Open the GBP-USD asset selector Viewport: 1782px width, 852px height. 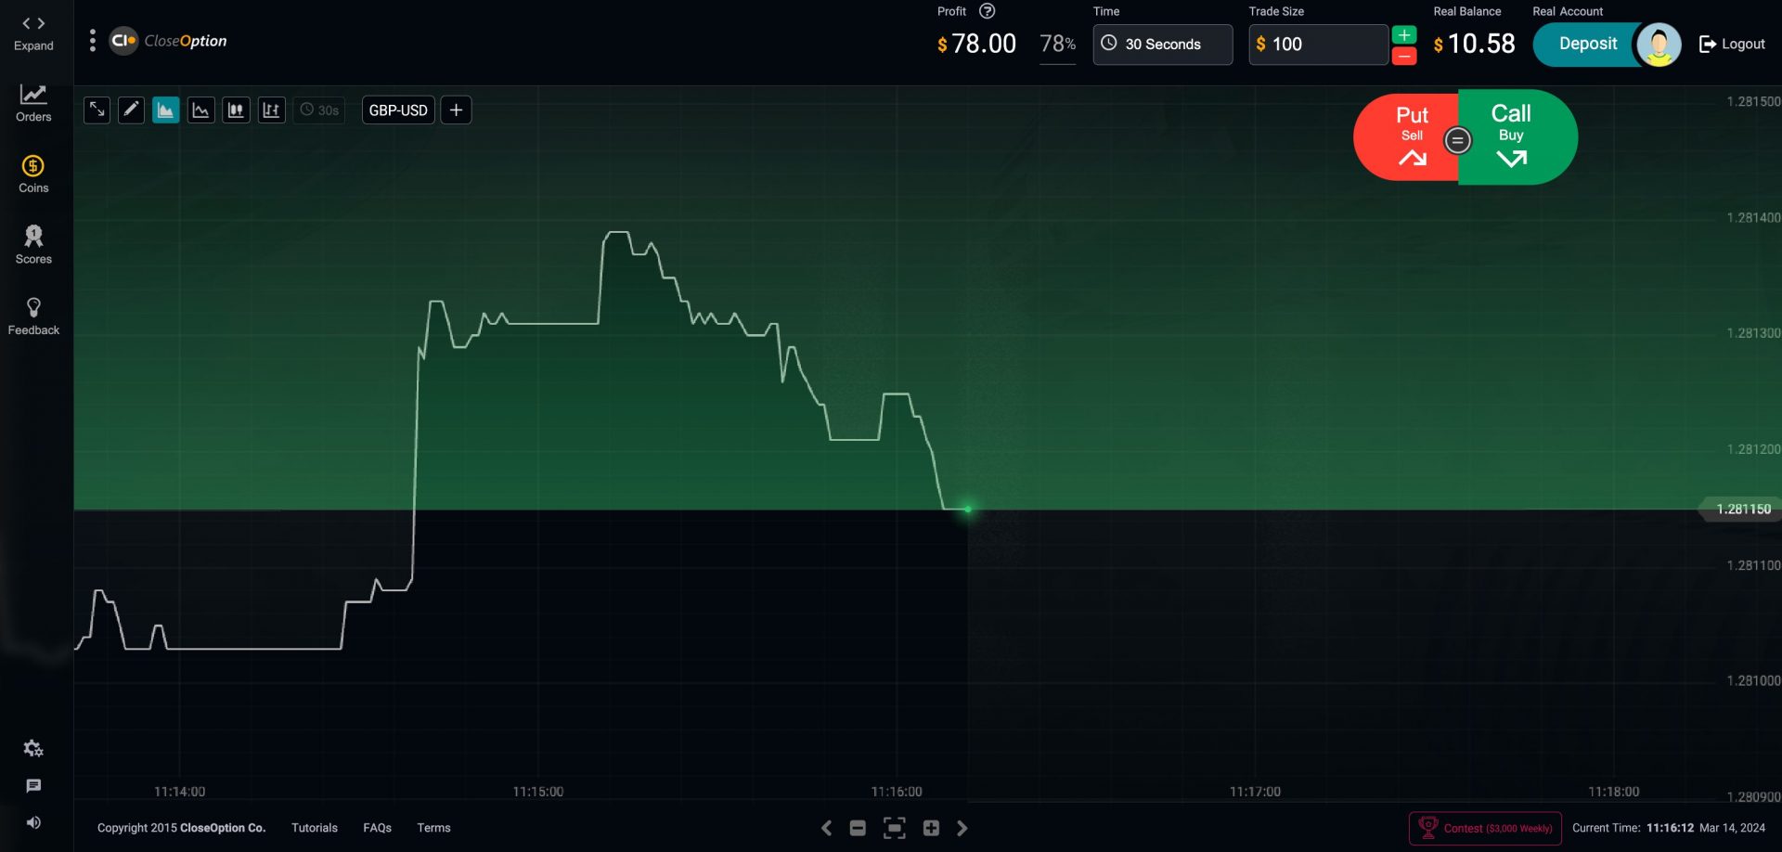[398, 110]
